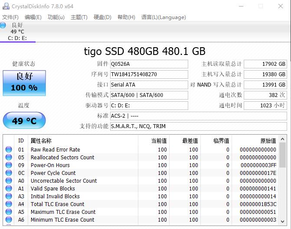Image resolution: width=291 pixels, height=229 pixels.
Task: Open the 硬盘(D) menu
Action: point(102,17)
